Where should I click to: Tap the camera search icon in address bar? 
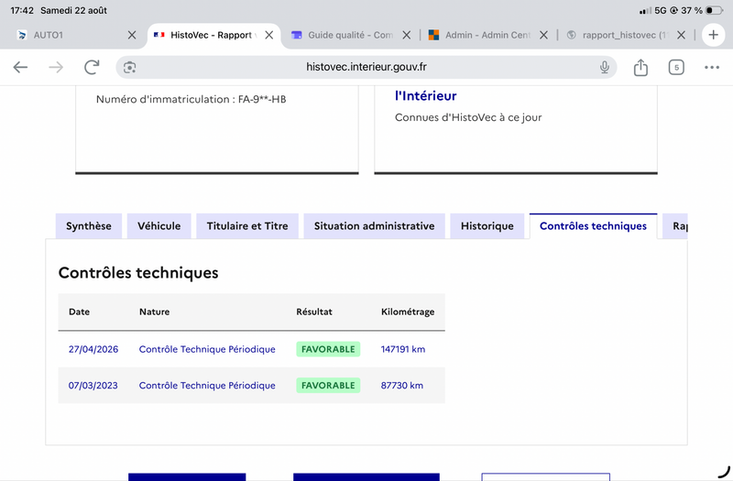130,67
